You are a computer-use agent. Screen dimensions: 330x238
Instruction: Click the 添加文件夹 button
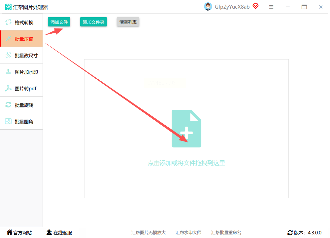[x=93, y=22]
